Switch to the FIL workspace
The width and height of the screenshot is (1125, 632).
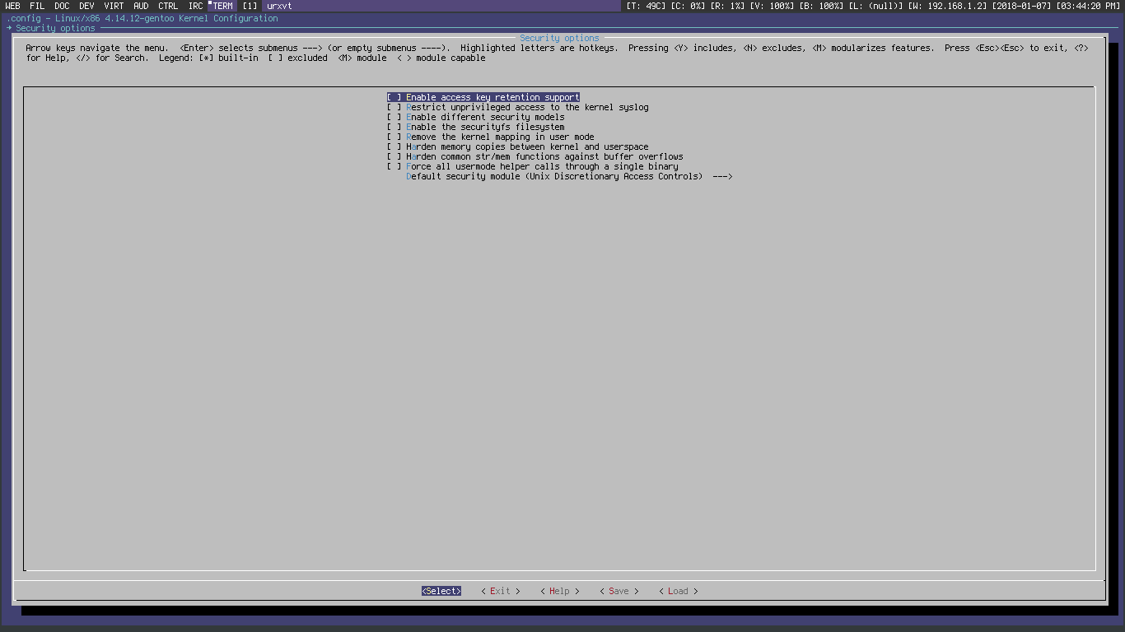[x=38, y=6]
